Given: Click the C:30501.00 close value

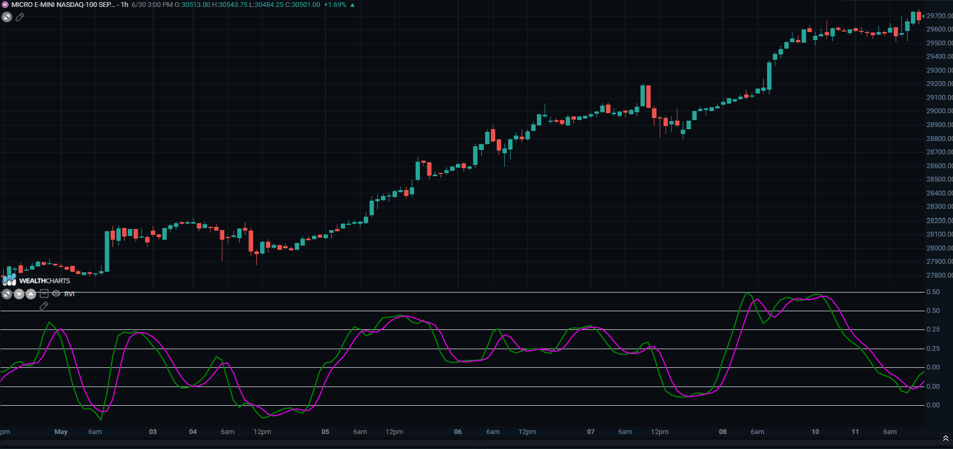Looking at the screenshot, I should coord(303,5).
